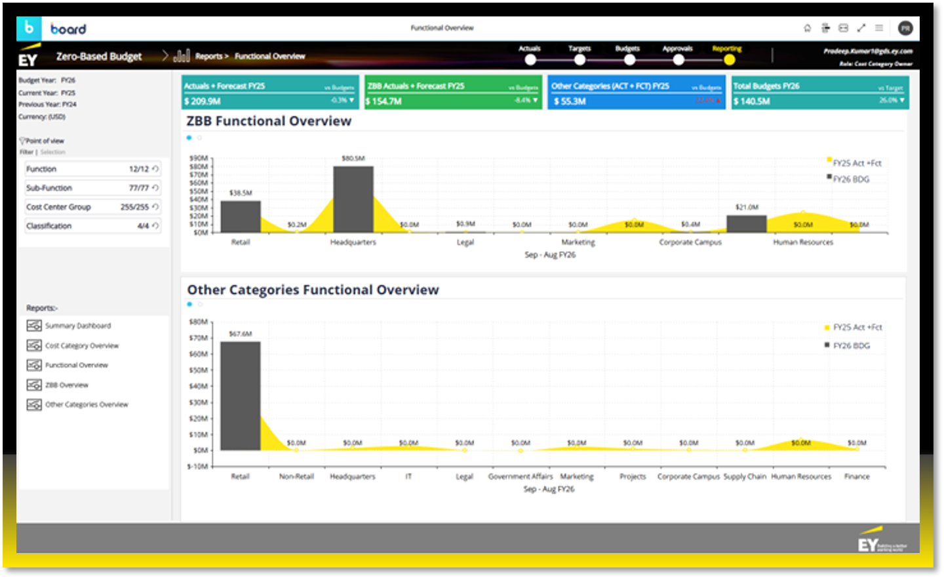The height and width of the screenshot is (578, 944).
Task: Click the fullscreen expand arrow icon
Action: [861, 28]
